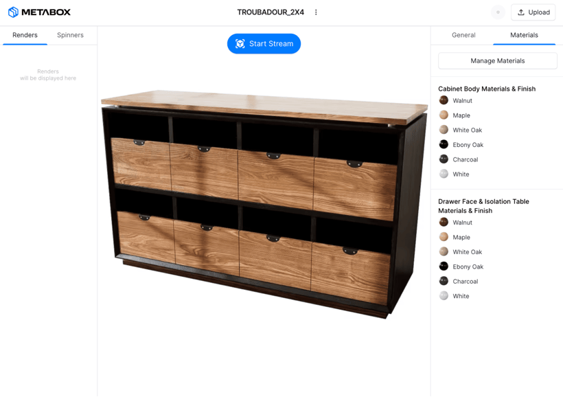Image resolution: width=563 pixels, height=397 pixels.
Task: Switch to the Renders tab
Action: [x=25, y=35]
